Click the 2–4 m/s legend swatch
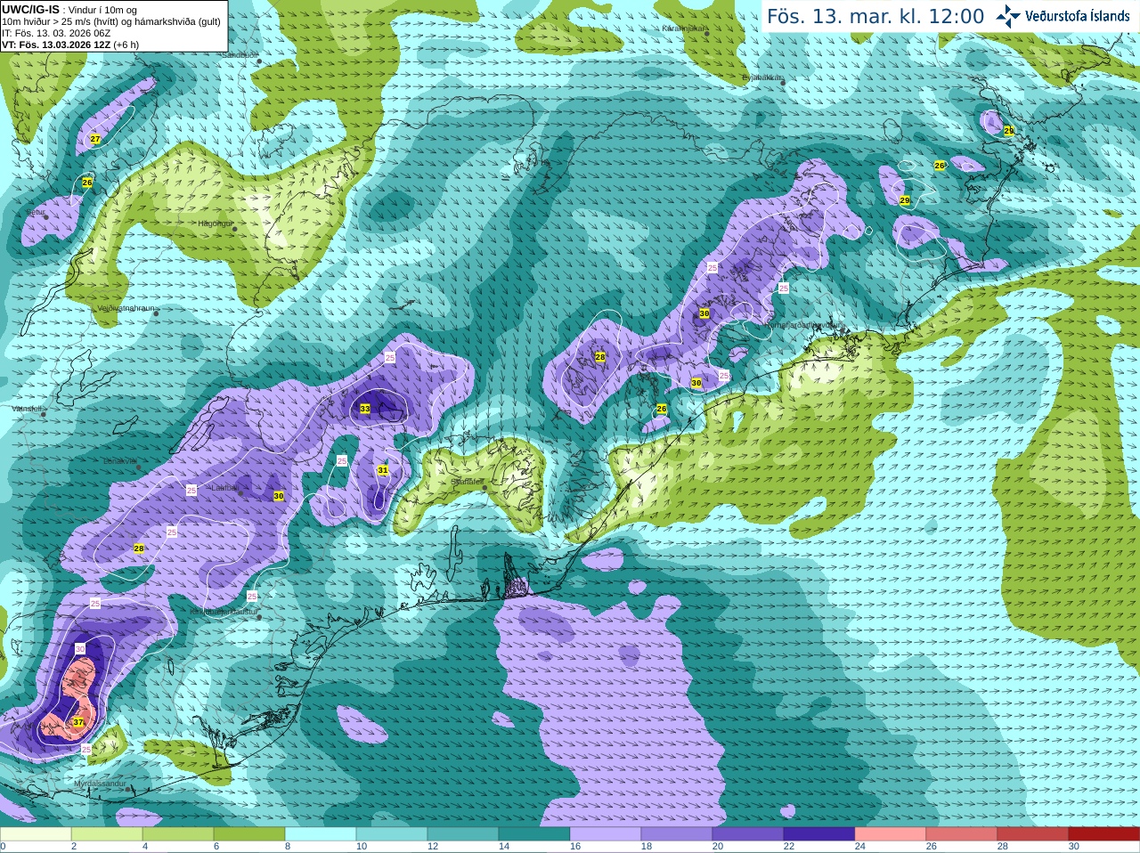Screen dimensions: 1140x853 pyautogui.click(x=107, y=834)
